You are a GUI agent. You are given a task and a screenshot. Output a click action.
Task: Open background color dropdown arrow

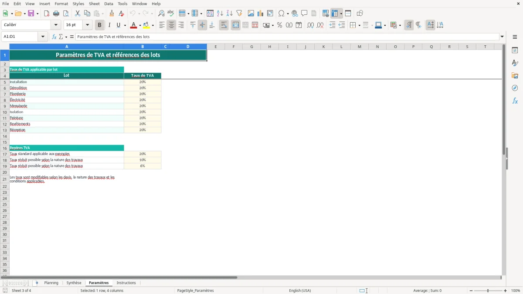coord(153,25)
